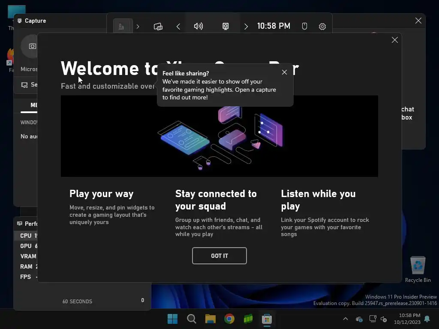Select FPS in Performance widget
The height and width of the screenshot is (329, 439).
pyautogui.click(x=25, y=277)
